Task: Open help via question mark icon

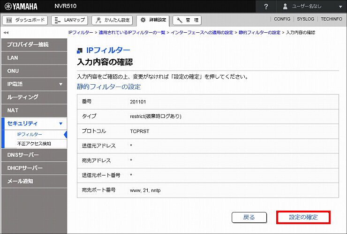Action: 266,7
